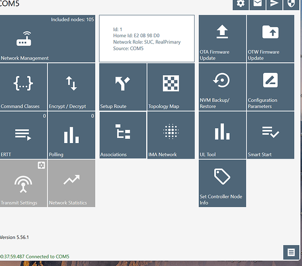302x266 pixels.
Task: Open the Configuration Parameters tile
Action: [271, 87]
